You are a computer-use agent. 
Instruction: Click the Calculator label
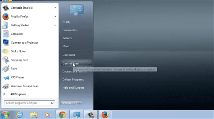pyautogui.click(x=17, y=34)
